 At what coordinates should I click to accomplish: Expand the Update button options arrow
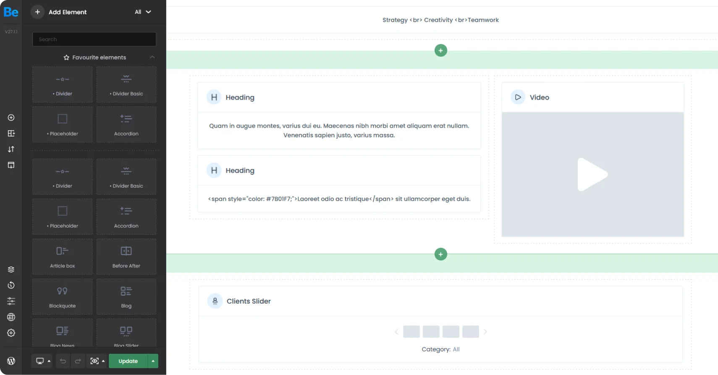(153, 361)
